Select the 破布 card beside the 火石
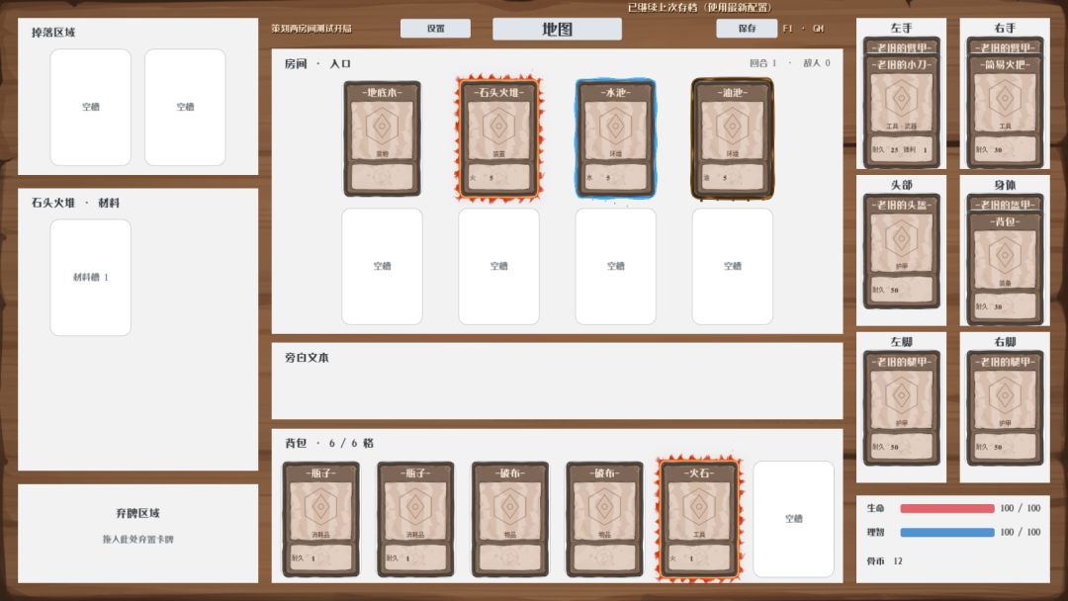This screenshot has width=1068, height=601. tap(604, 519)
